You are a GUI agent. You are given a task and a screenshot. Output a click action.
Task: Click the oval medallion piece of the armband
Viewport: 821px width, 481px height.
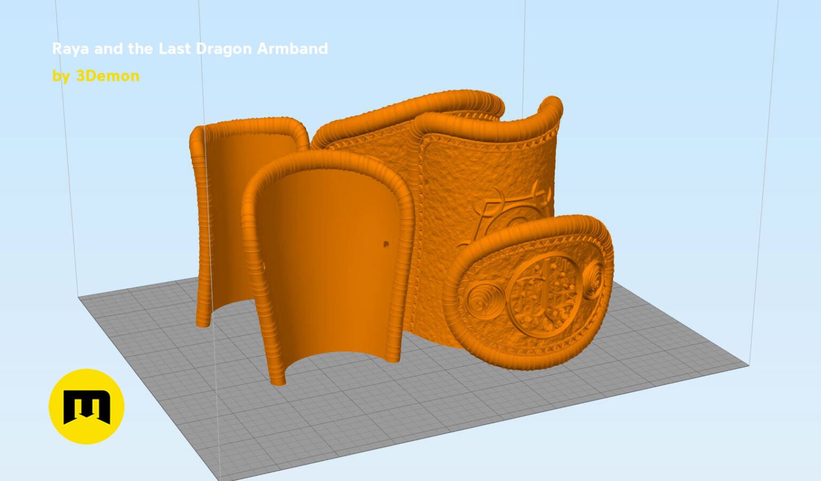[x=529, y=292]
